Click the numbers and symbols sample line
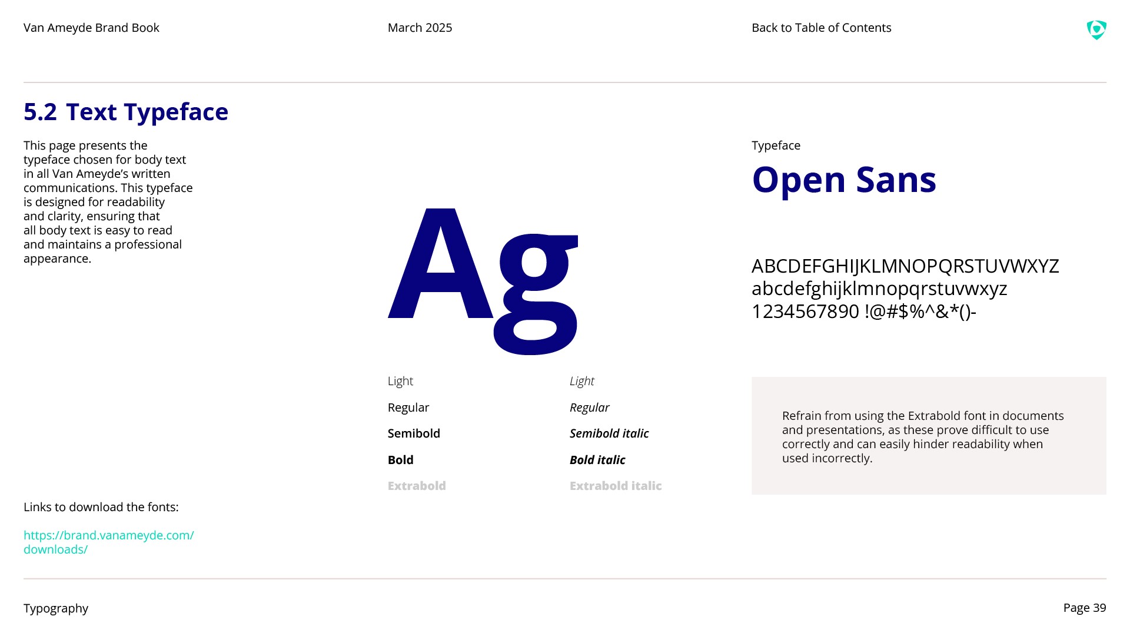1130x636 pixels. 864,311
